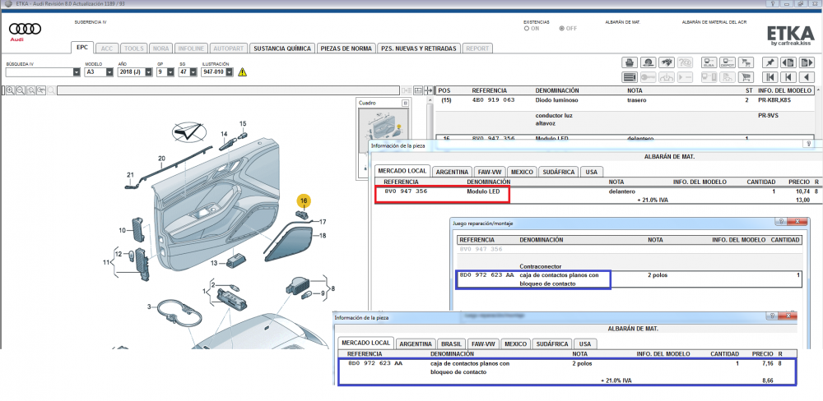823x401 pixels.
Task: Click callout 10 on the door diagram
Action: coord(122,229)
